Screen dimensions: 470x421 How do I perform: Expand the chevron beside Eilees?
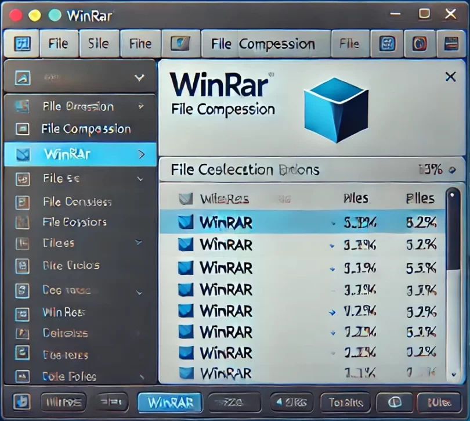click(139, 242)
